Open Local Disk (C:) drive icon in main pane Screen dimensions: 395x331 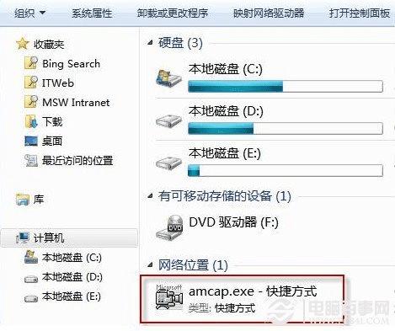pos(168,78)
